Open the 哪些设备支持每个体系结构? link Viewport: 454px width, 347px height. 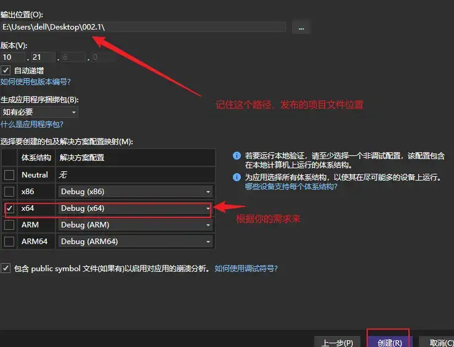(291, 187)
